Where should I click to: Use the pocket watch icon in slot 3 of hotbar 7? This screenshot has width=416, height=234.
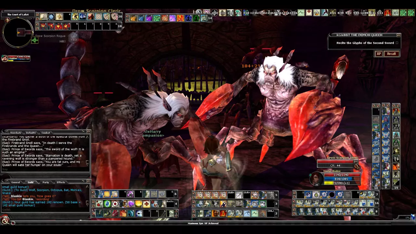point(316,195)
